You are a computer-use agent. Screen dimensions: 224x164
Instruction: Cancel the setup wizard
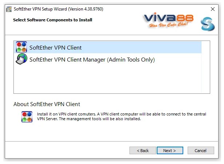(x=200, y=151)
